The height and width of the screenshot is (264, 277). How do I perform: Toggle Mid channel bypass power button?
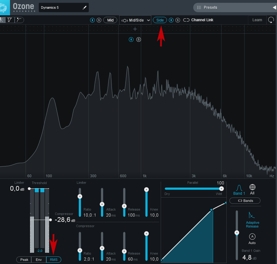(x=92, y=20)
